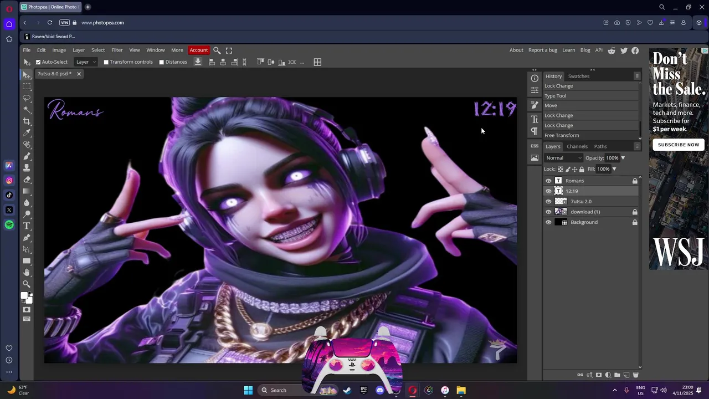Click the background color swatch
This screenshot has height=399, width=709.
[x=30, y=300]
